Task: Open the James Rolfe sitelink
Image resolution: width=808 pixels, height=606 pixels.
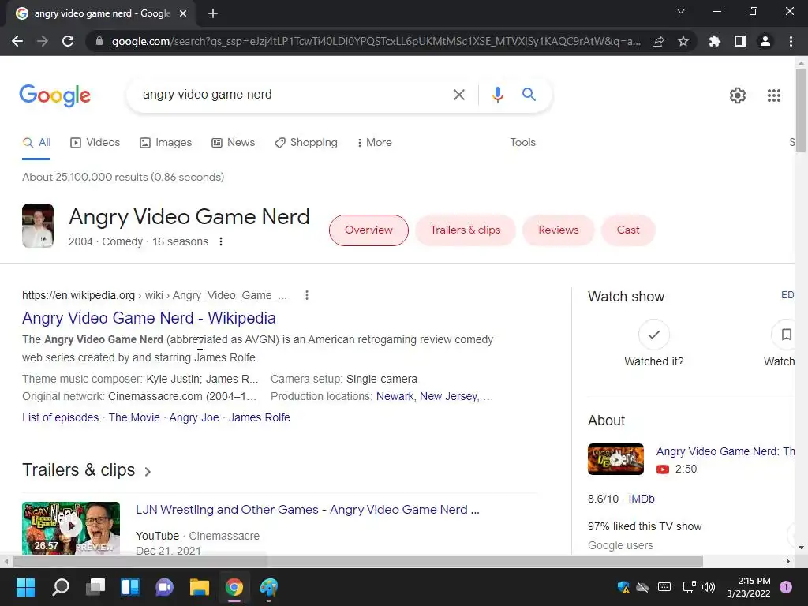Action: (259, 418)
